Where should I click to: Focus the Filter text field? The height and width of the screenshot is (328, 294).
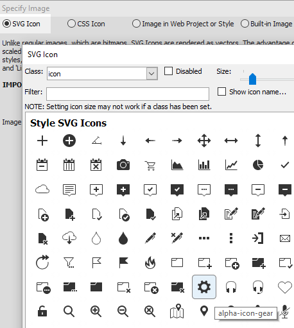128,94
